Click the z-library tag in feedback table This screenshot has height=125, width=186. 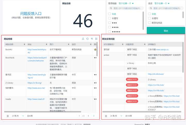pos(131,63)
